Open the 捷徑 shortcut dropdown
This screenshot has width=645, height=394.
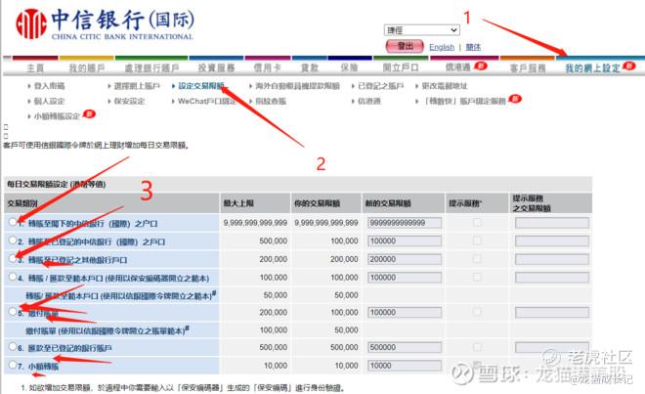pyautogui.click(x=421, y=30)
